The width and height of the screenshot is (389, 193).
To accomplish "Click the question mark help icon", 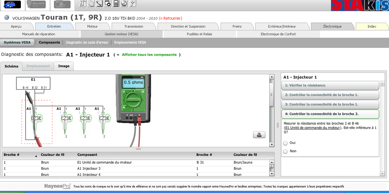I will (132, 4).
